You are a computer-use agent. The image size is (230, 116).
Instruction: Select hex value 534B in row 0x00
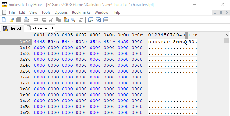coord(53,42)
